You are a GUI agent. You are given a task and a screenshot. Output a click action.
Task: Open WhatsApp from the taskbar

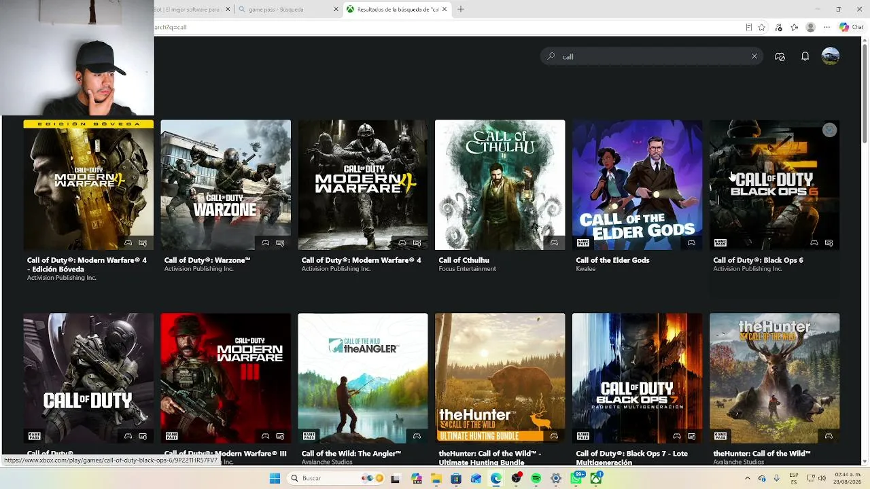tap(576, 478)
